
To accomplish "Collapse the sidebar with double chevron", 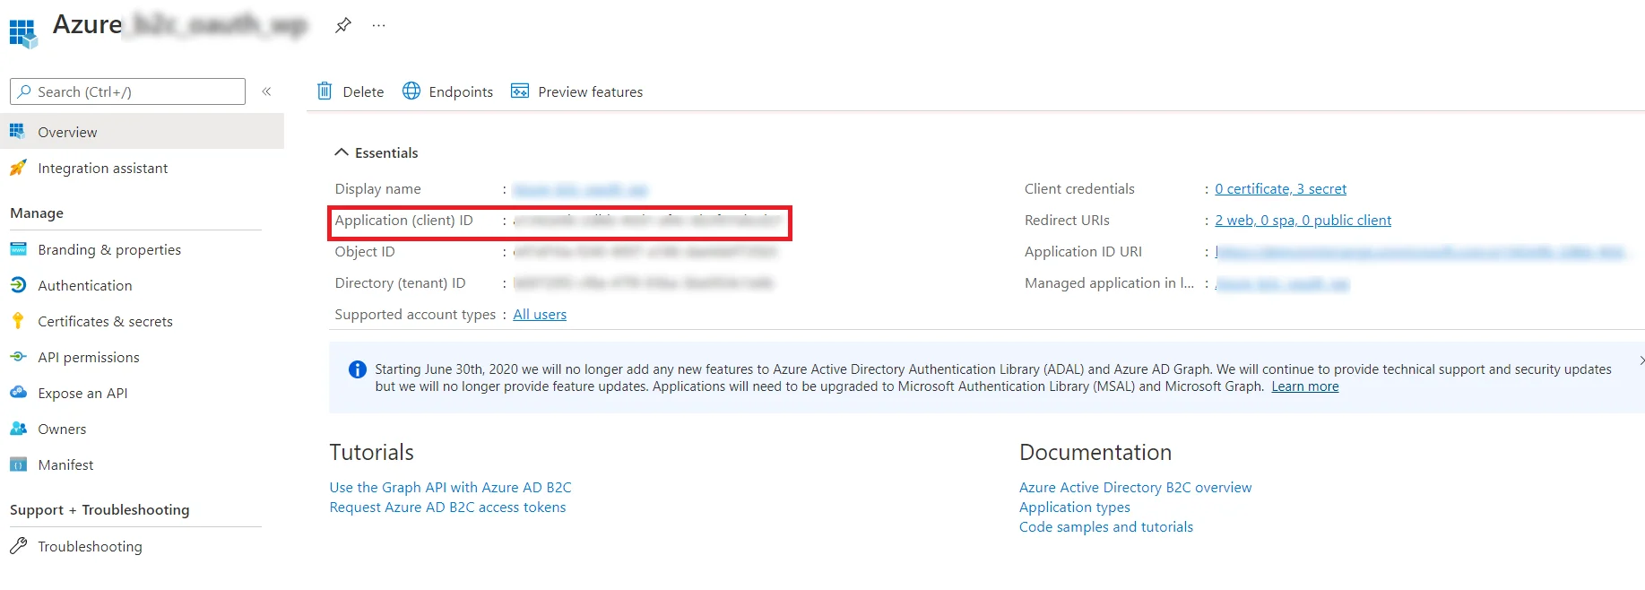I will (266, 91).
